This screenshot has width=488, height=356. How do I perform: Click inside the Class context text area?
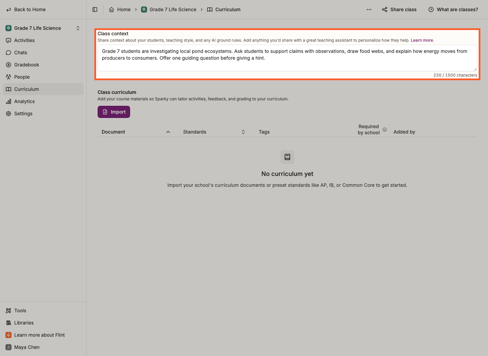(x=287, y=58)
